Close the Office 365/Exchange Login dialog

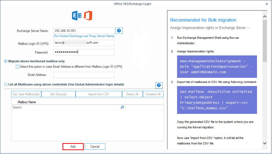point(267,4)
